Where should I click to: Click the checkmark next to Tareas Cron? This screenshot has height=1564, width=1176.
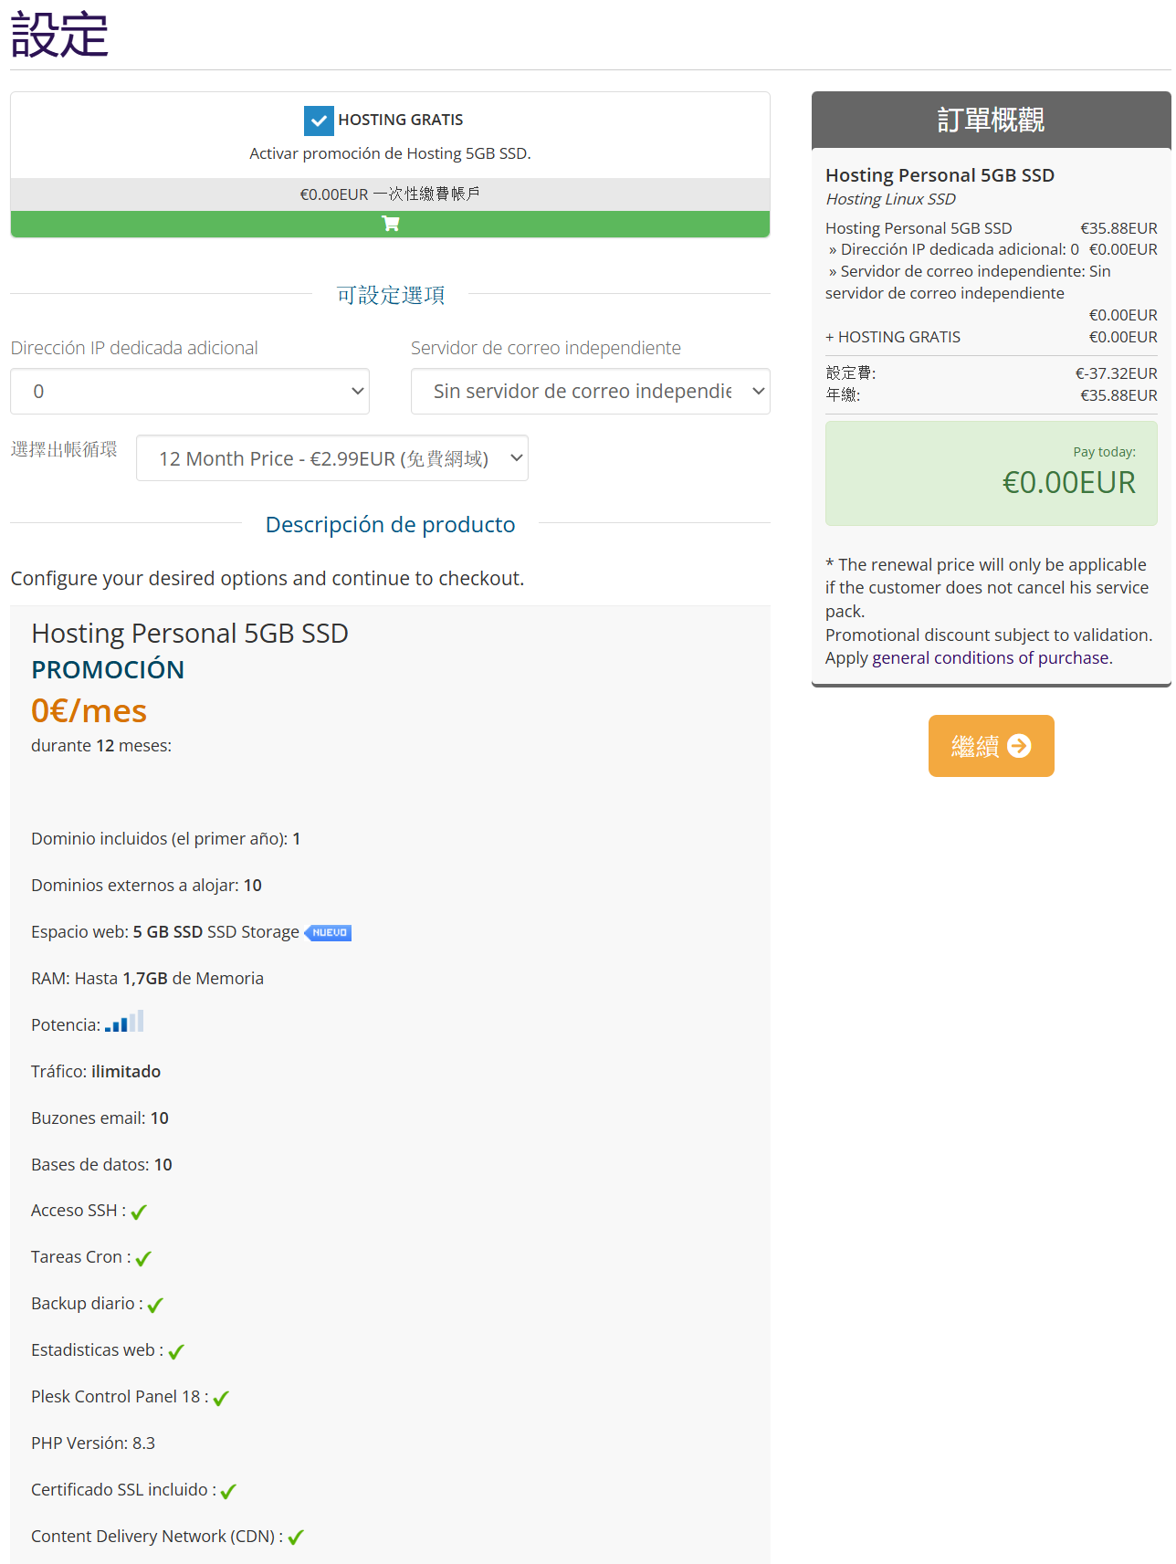(143, 1258)
